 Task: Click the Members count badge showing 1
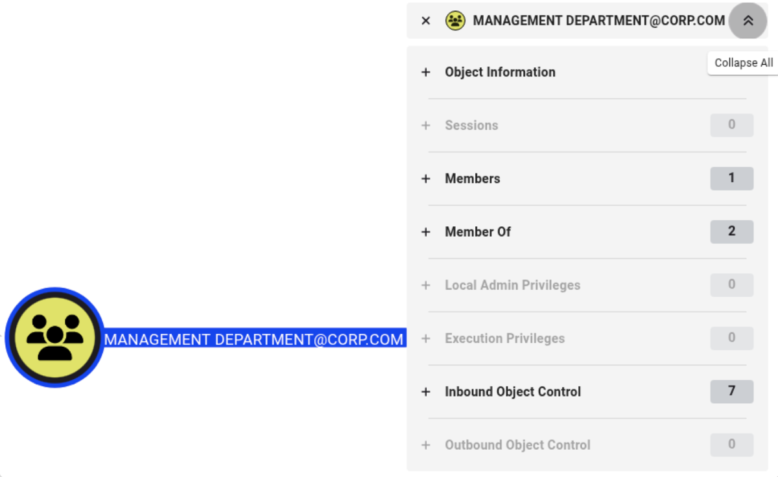point(732,178)
